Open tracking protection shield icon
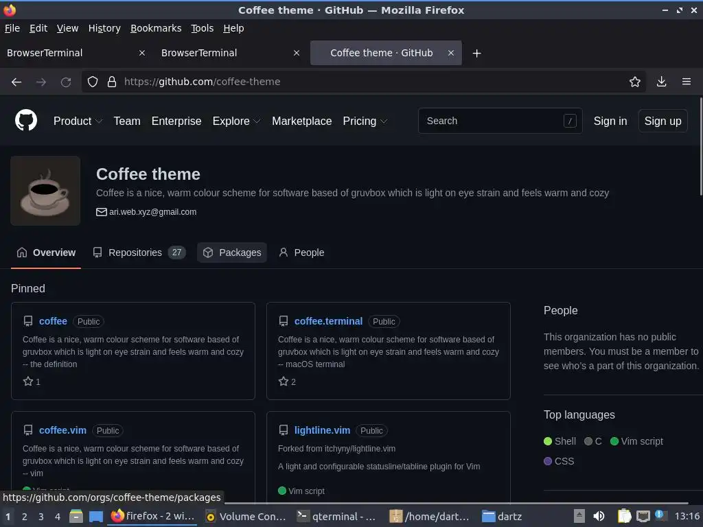Viewport: 703px width, 527px height. click(x=93, y=82)
